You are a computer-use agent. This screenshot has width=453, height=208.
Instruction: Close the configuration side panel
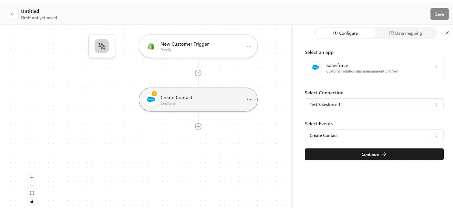[x=447, y=33]
